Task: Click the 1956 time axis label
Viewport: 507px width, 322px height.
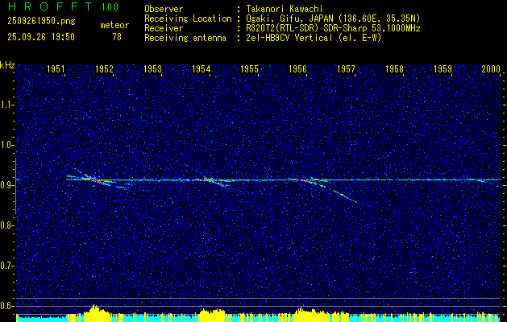Action: (297, 68)
